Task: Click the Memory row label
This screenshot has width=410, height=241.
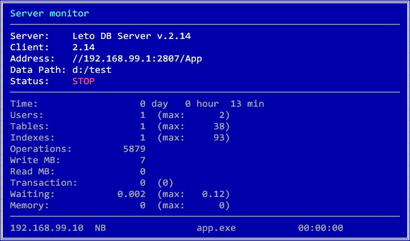Action: (x=29, y=205)
